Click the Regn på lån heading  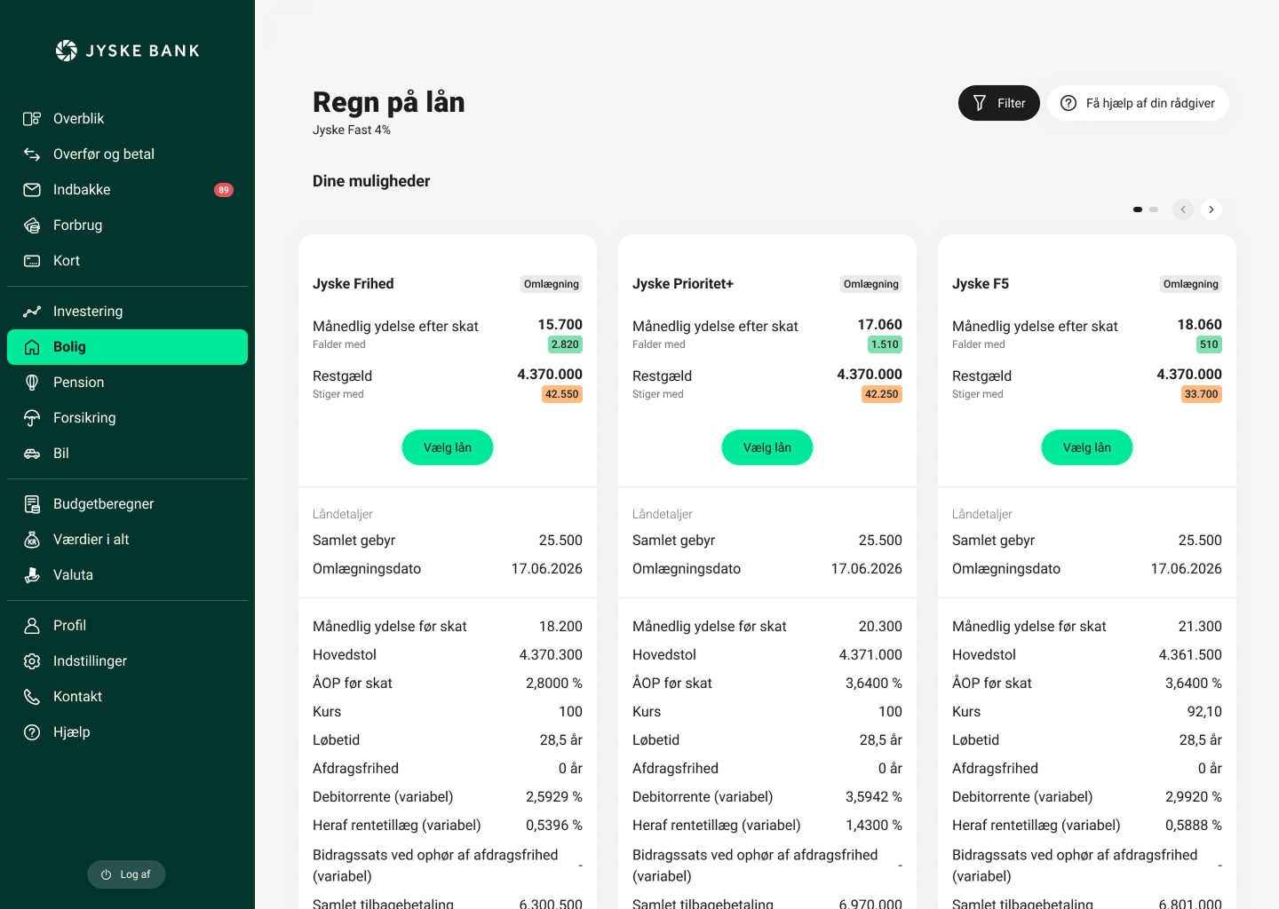pos(389,102)
